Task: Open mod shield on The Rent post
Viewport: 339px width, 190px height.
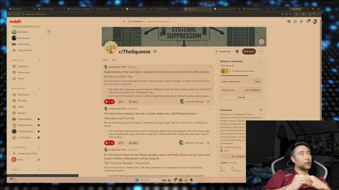Action: [208, 143]
